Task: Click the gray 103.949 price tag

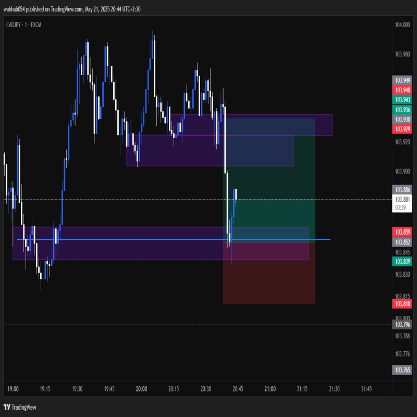Action: [x=402, y=80]
